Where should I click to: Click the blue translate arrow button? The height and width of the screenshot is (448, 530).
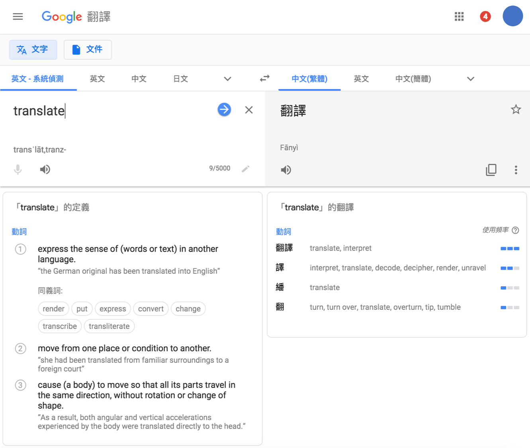click(x=224, y=110)
